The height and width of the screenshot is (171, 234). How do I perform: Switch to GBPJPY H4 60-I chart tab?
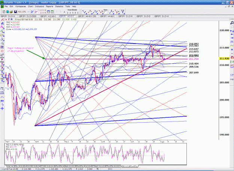[107, 16]
